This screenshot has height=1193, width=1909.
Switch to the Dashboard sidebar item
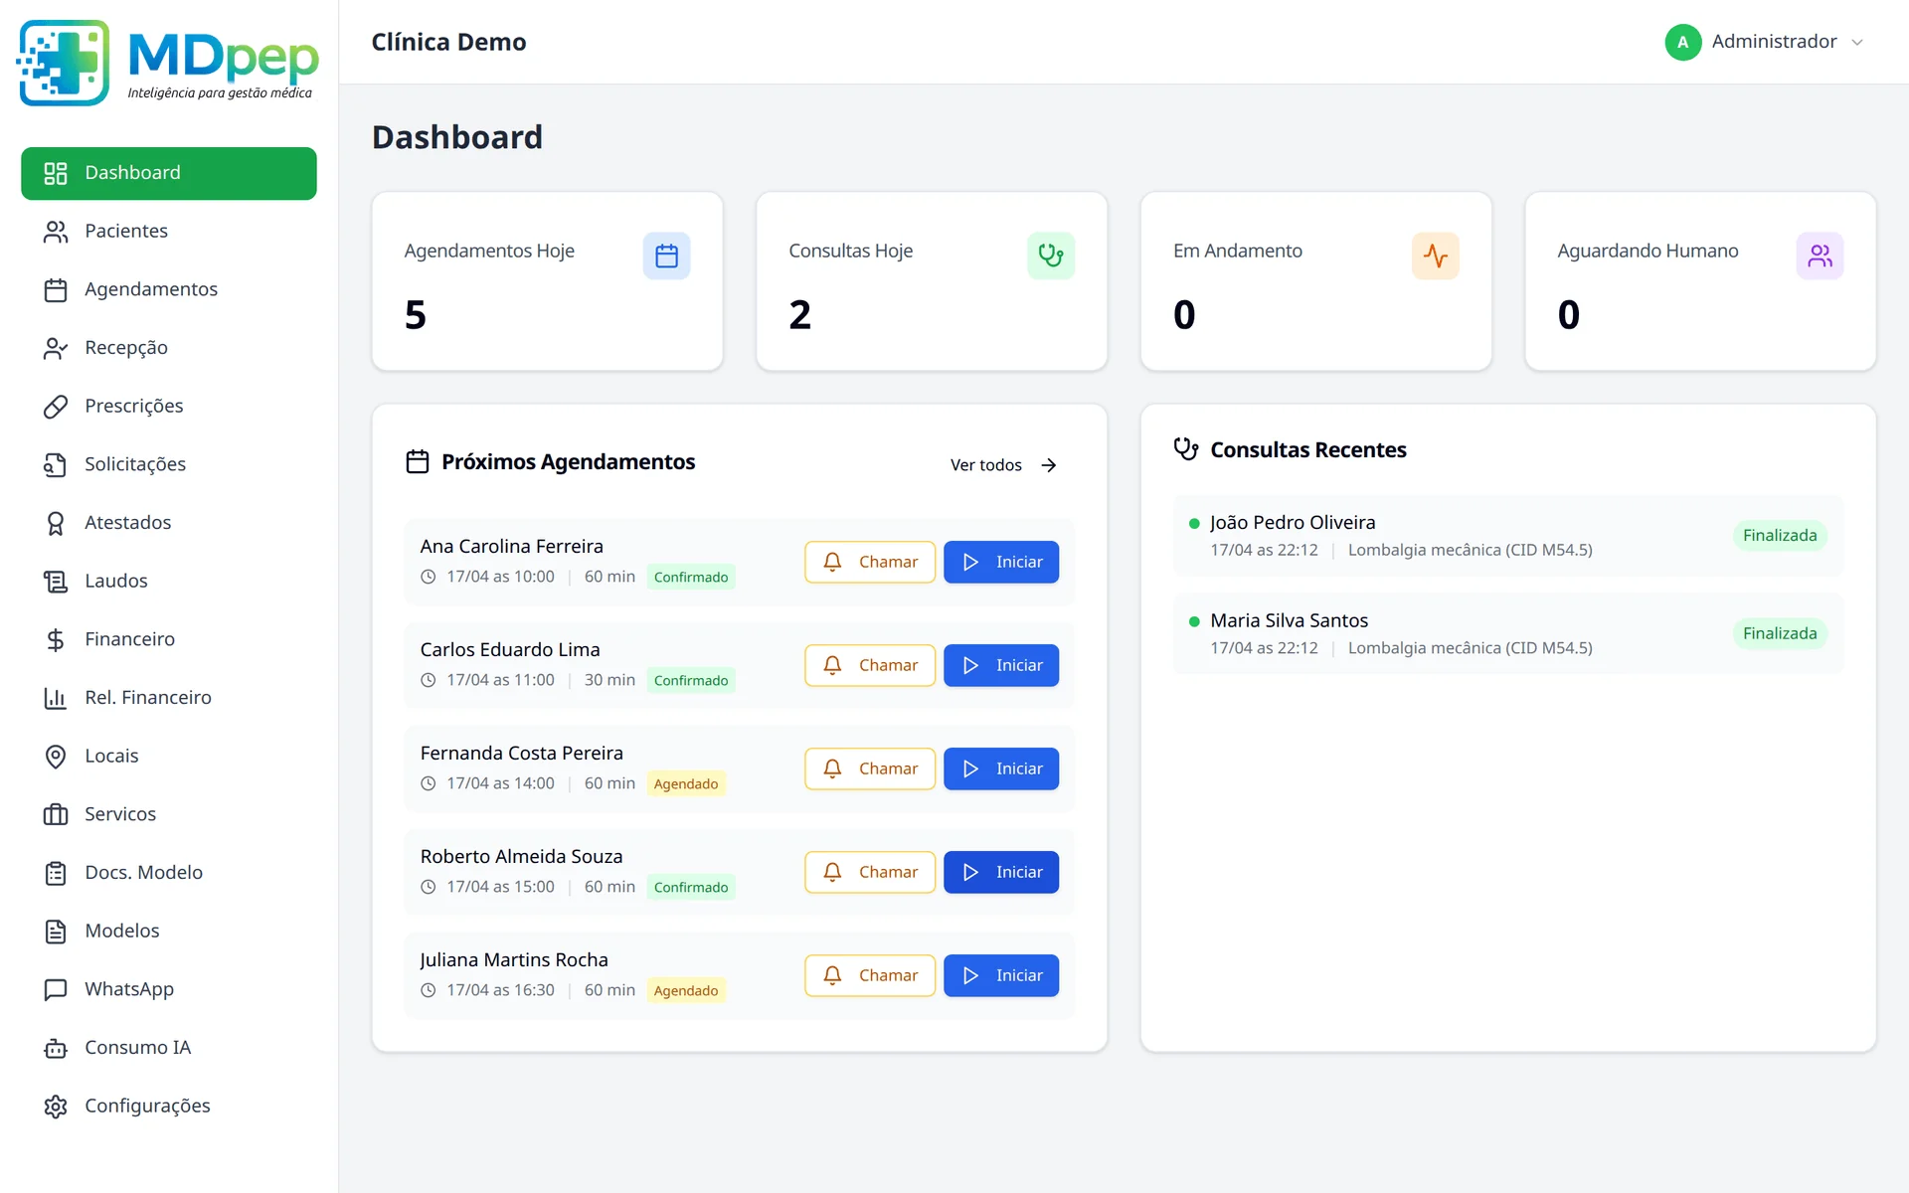(x=132, y=172)
